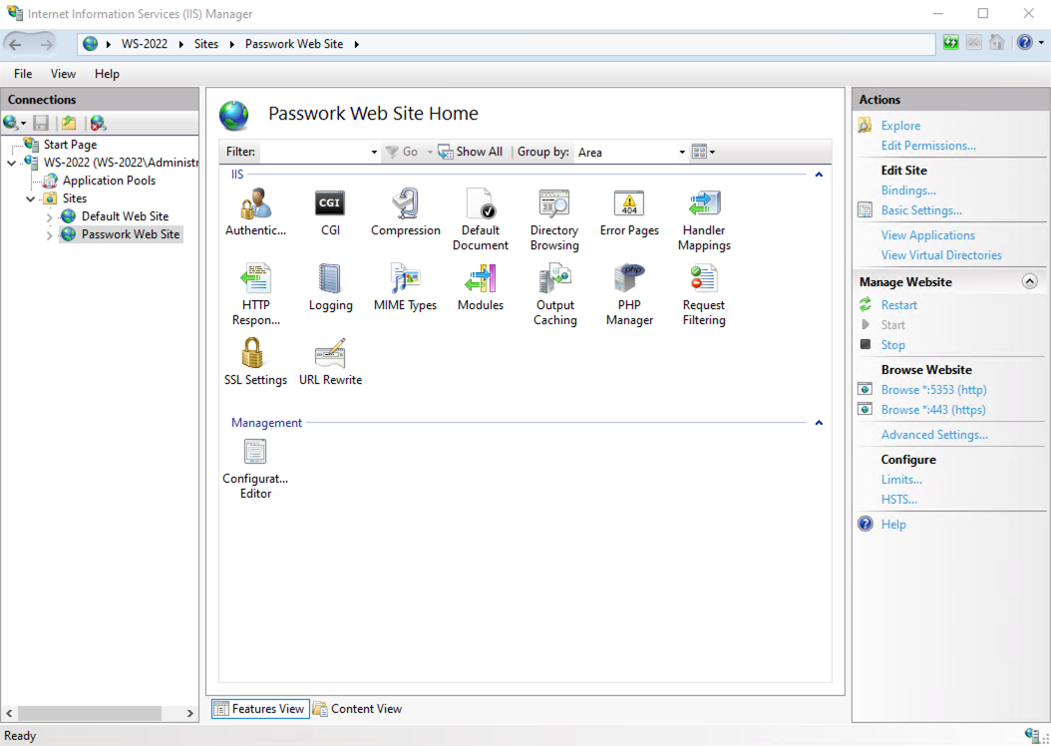Expand the Default Web Site tree node
The width and height of the screenshot is (1051, 746).
[x=47, y=215]
